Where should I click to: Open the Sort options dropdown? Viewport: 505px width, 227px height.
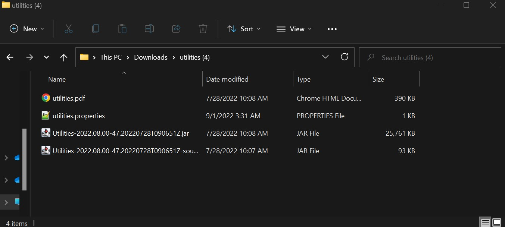(244, 29)
